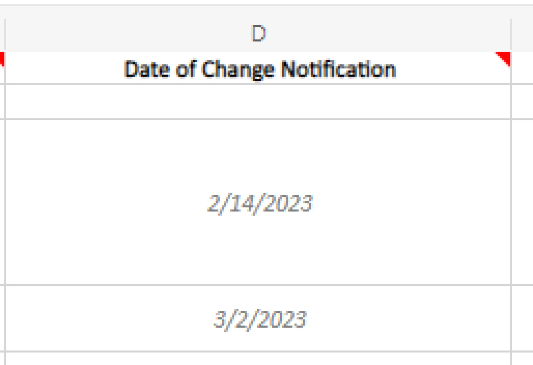The width and height of the screenshot is (533, 365).
Task: Select cell left of 3/2/2023
Action: coord(2,319)
